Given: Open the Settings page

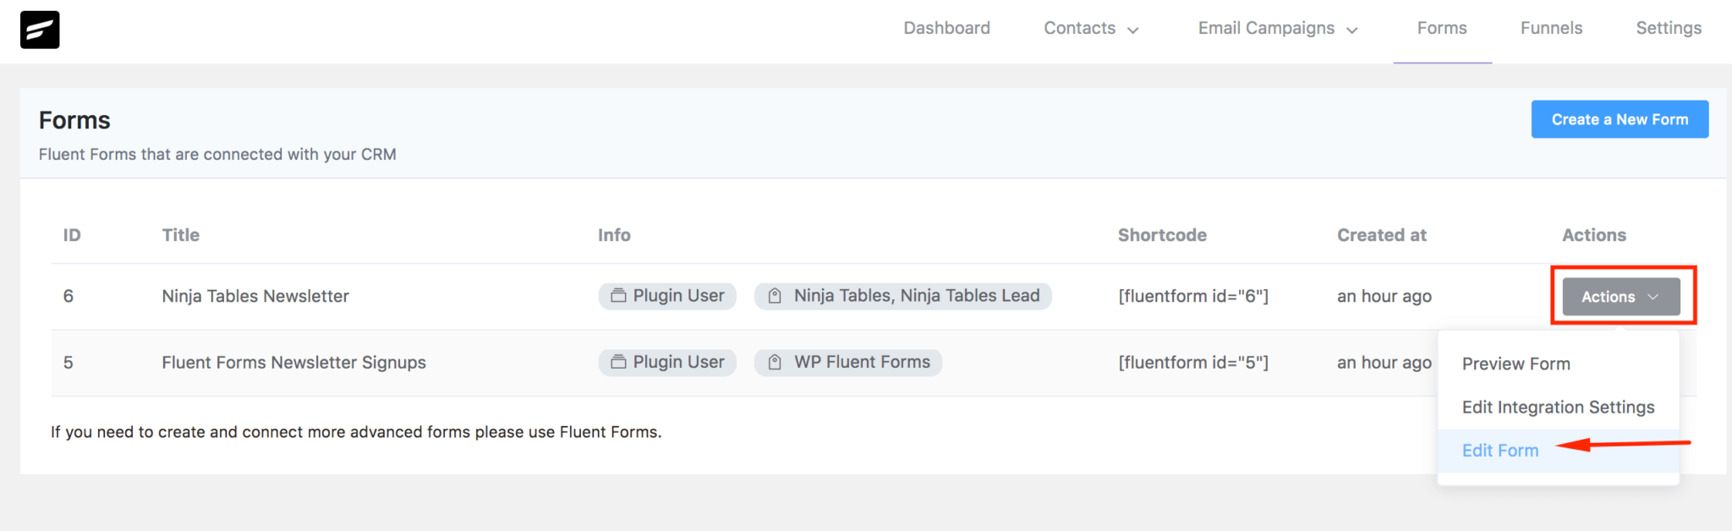Looking at the screenshot, I should pos(1668,28).
